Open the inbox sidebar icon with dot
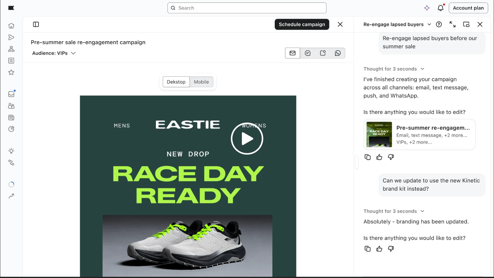Viewport: 494px width, 278px height. (x=11, y=94)
